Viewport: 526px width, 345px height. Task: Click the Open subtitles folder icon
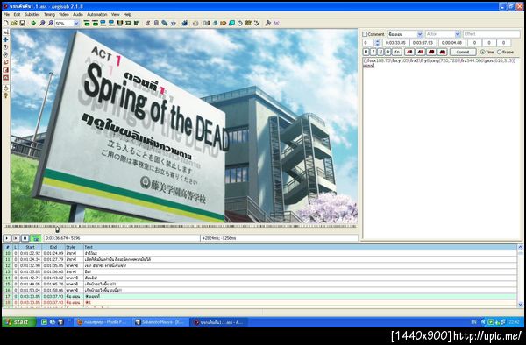tap(14, 23)
